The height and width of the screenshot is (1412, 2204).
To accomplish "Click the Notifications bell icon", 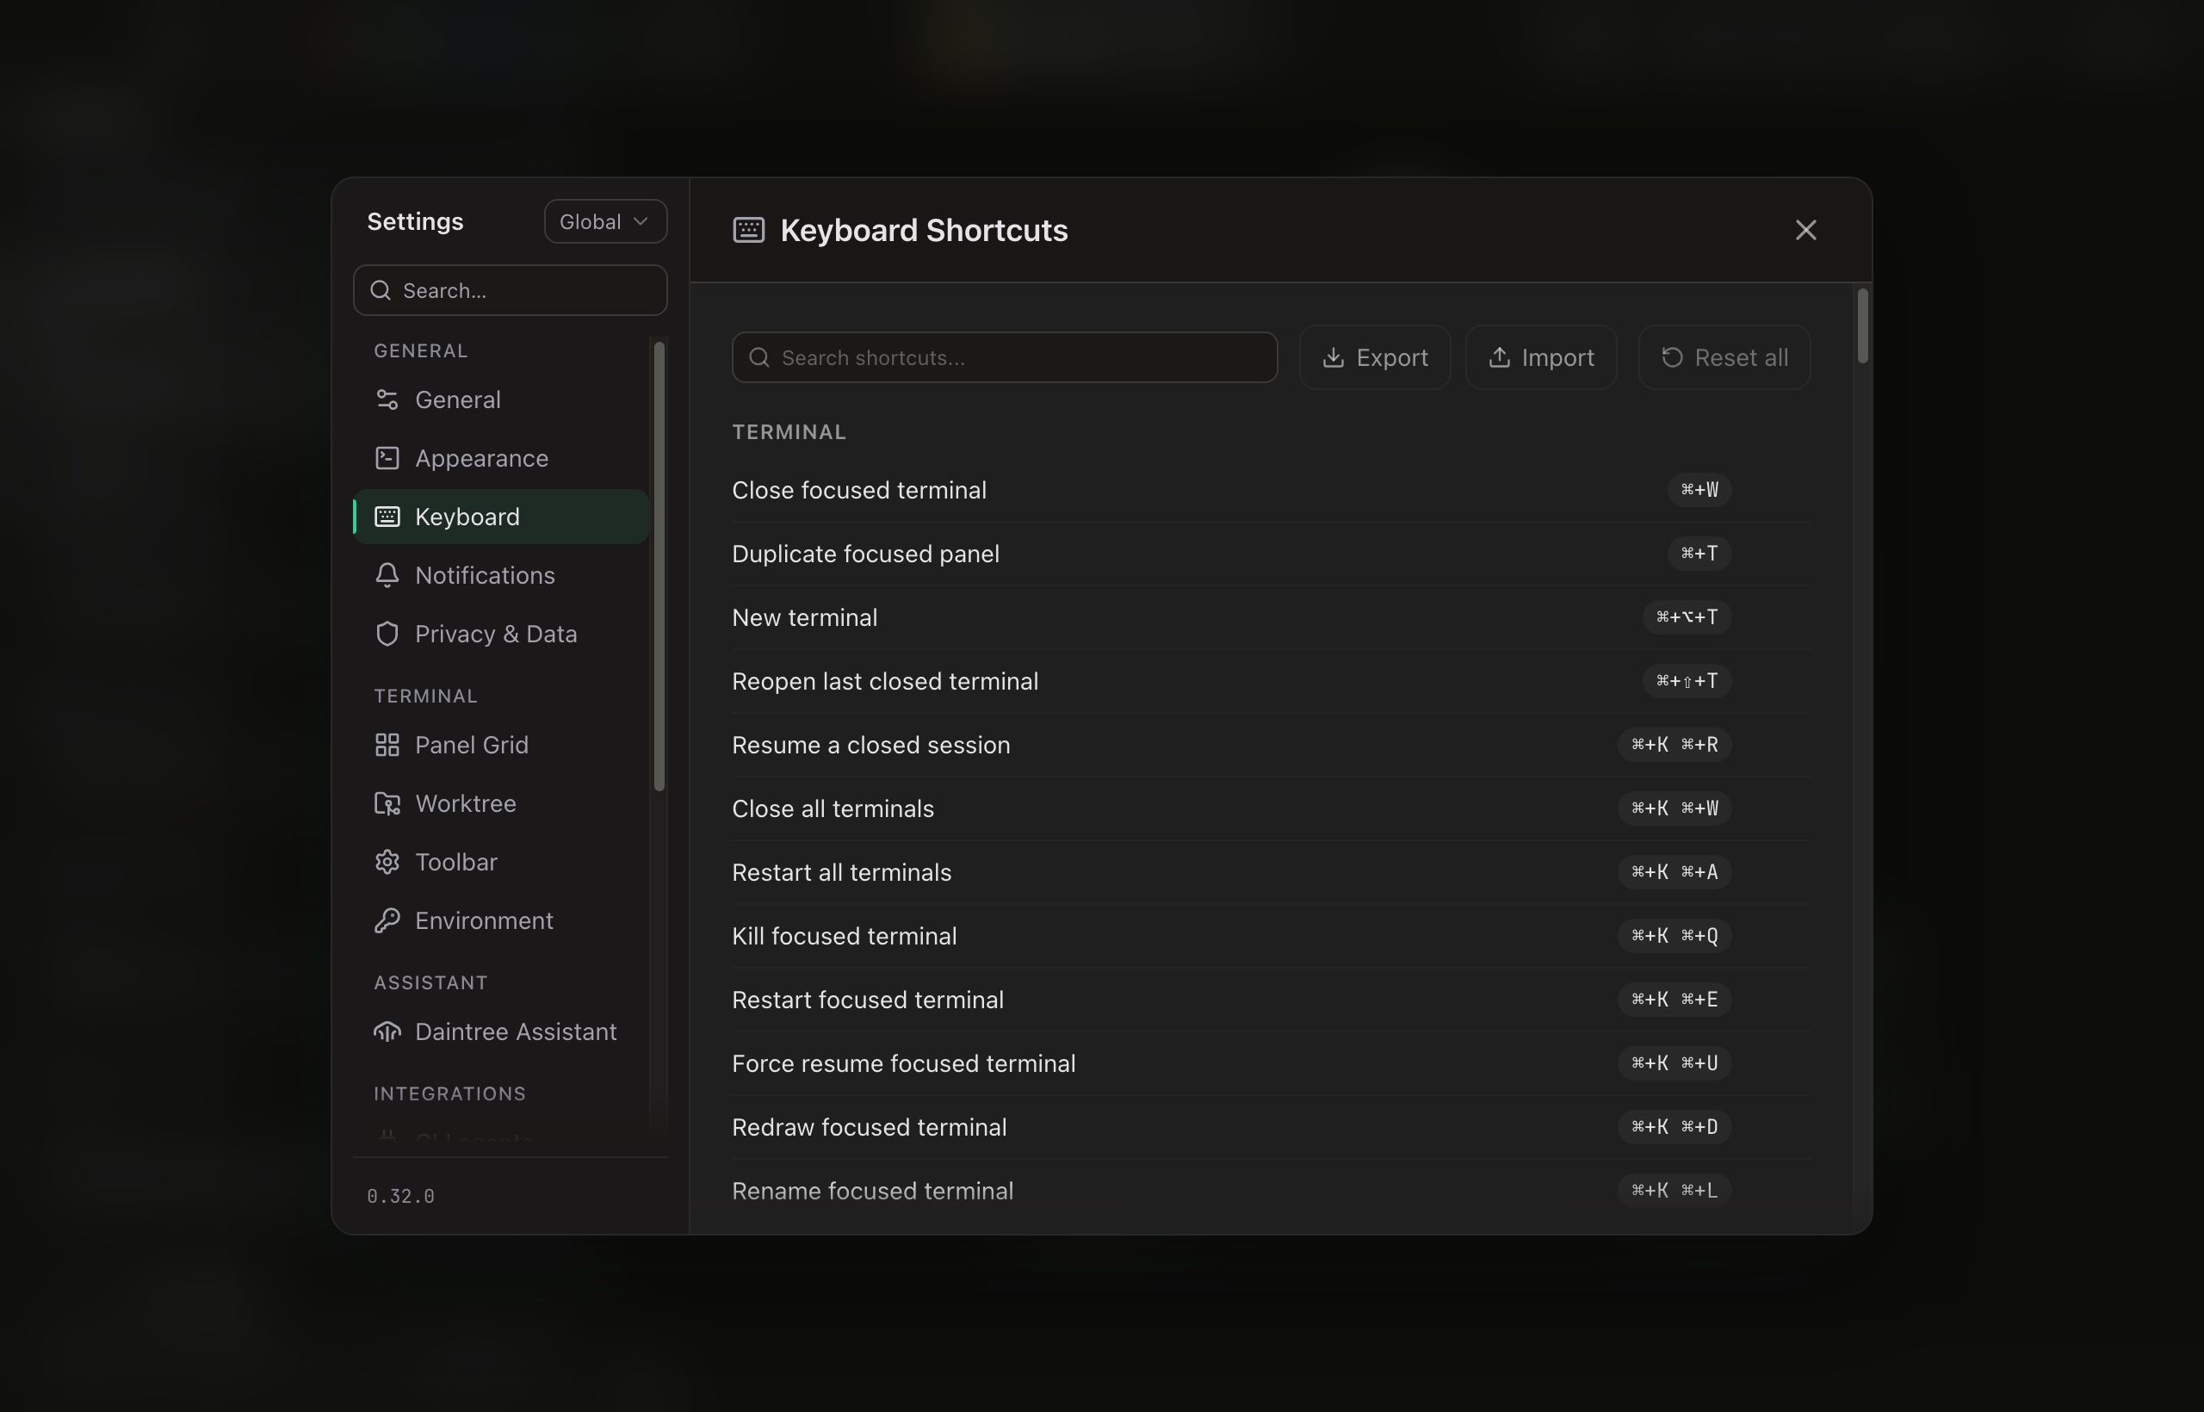I will (387, 576).
